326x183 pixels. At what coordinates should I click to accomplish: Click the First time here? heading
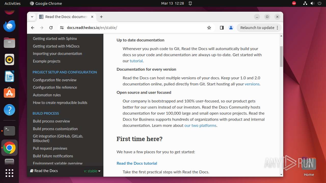click(x=139, y=139)
